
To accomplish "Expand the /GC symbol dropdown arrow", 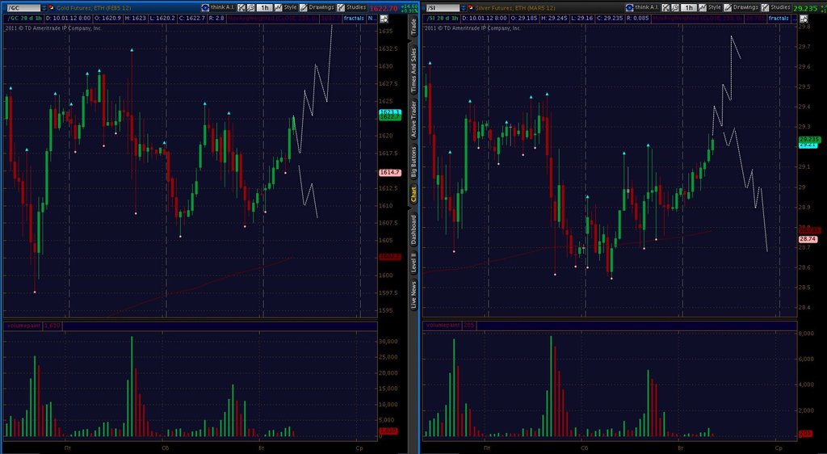I will click(44, 8).
